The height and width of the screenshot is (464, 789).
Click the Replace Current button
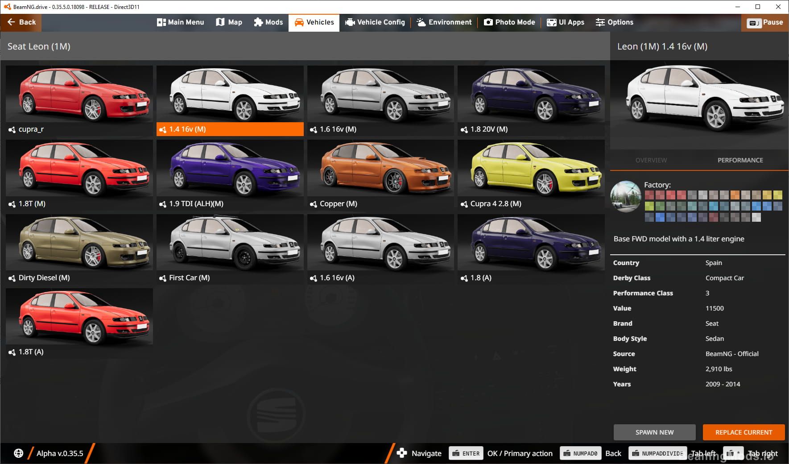[x=744, y=432]
